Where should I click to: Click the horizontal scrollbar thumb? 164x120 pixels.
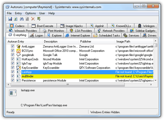(68, 84)
